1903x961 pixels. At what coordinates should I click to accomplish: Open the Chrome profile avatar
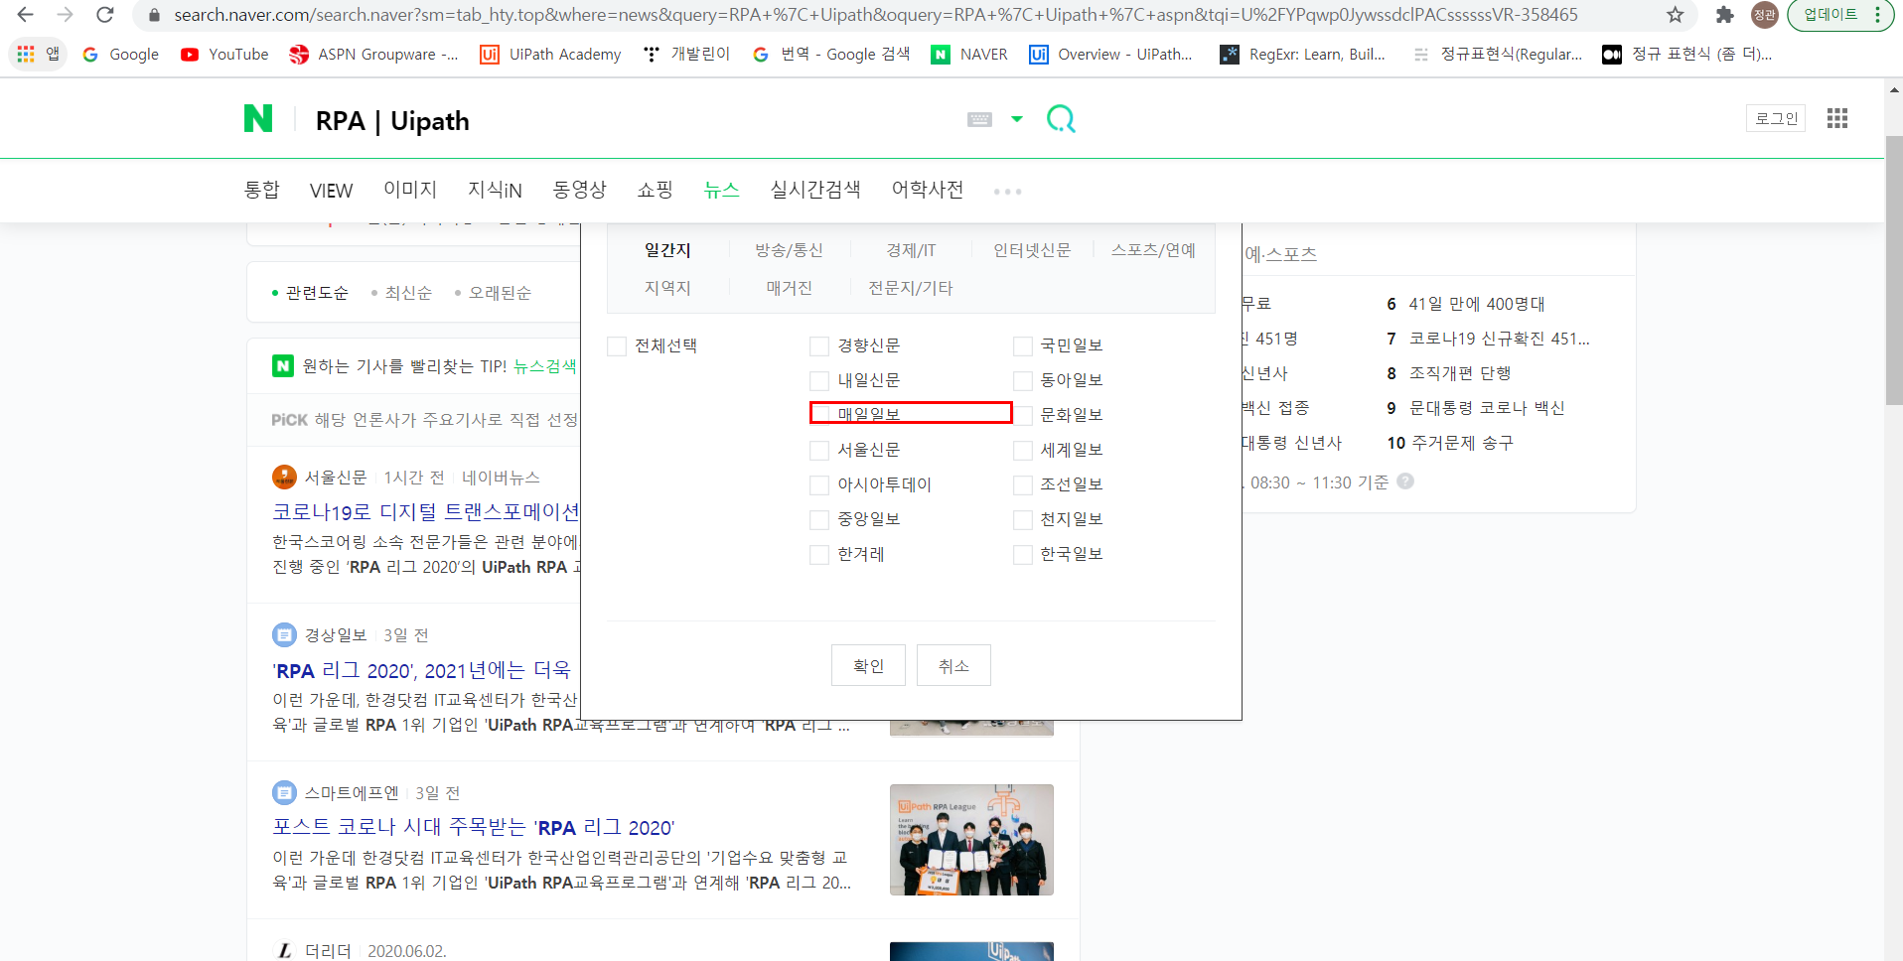[1765, 15]
